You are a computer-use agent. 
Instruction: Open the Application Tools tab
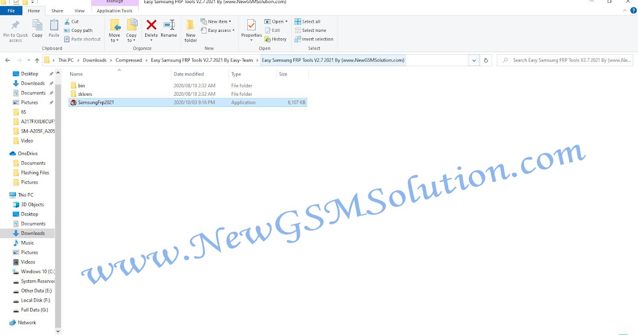[x=115, y=11]
